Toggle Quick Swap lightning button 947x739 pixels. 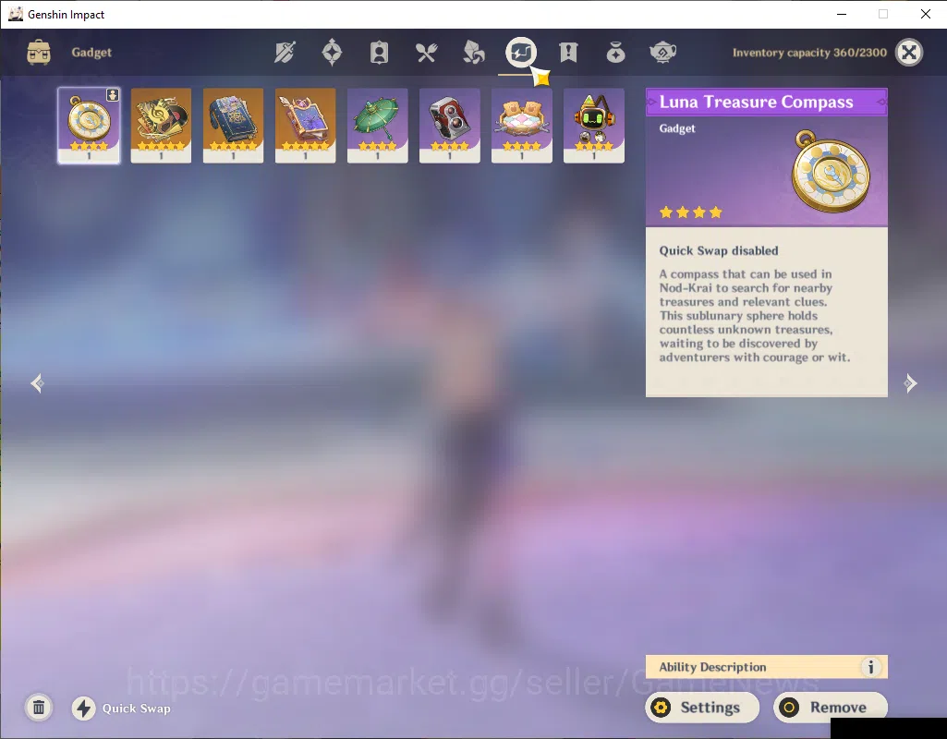pyautogui.click(x=84, y=709)
